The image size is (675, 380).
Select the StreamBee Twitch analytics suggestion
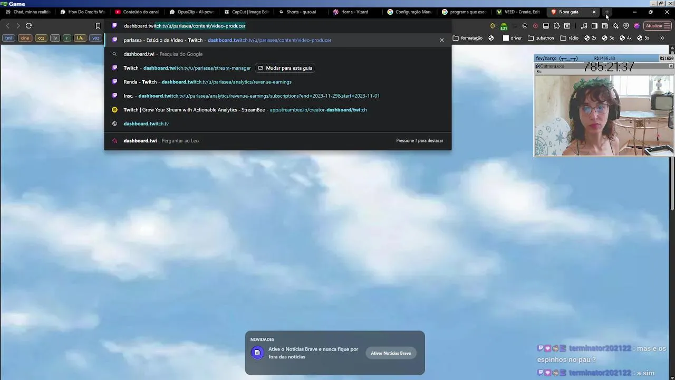pos(278,110)
